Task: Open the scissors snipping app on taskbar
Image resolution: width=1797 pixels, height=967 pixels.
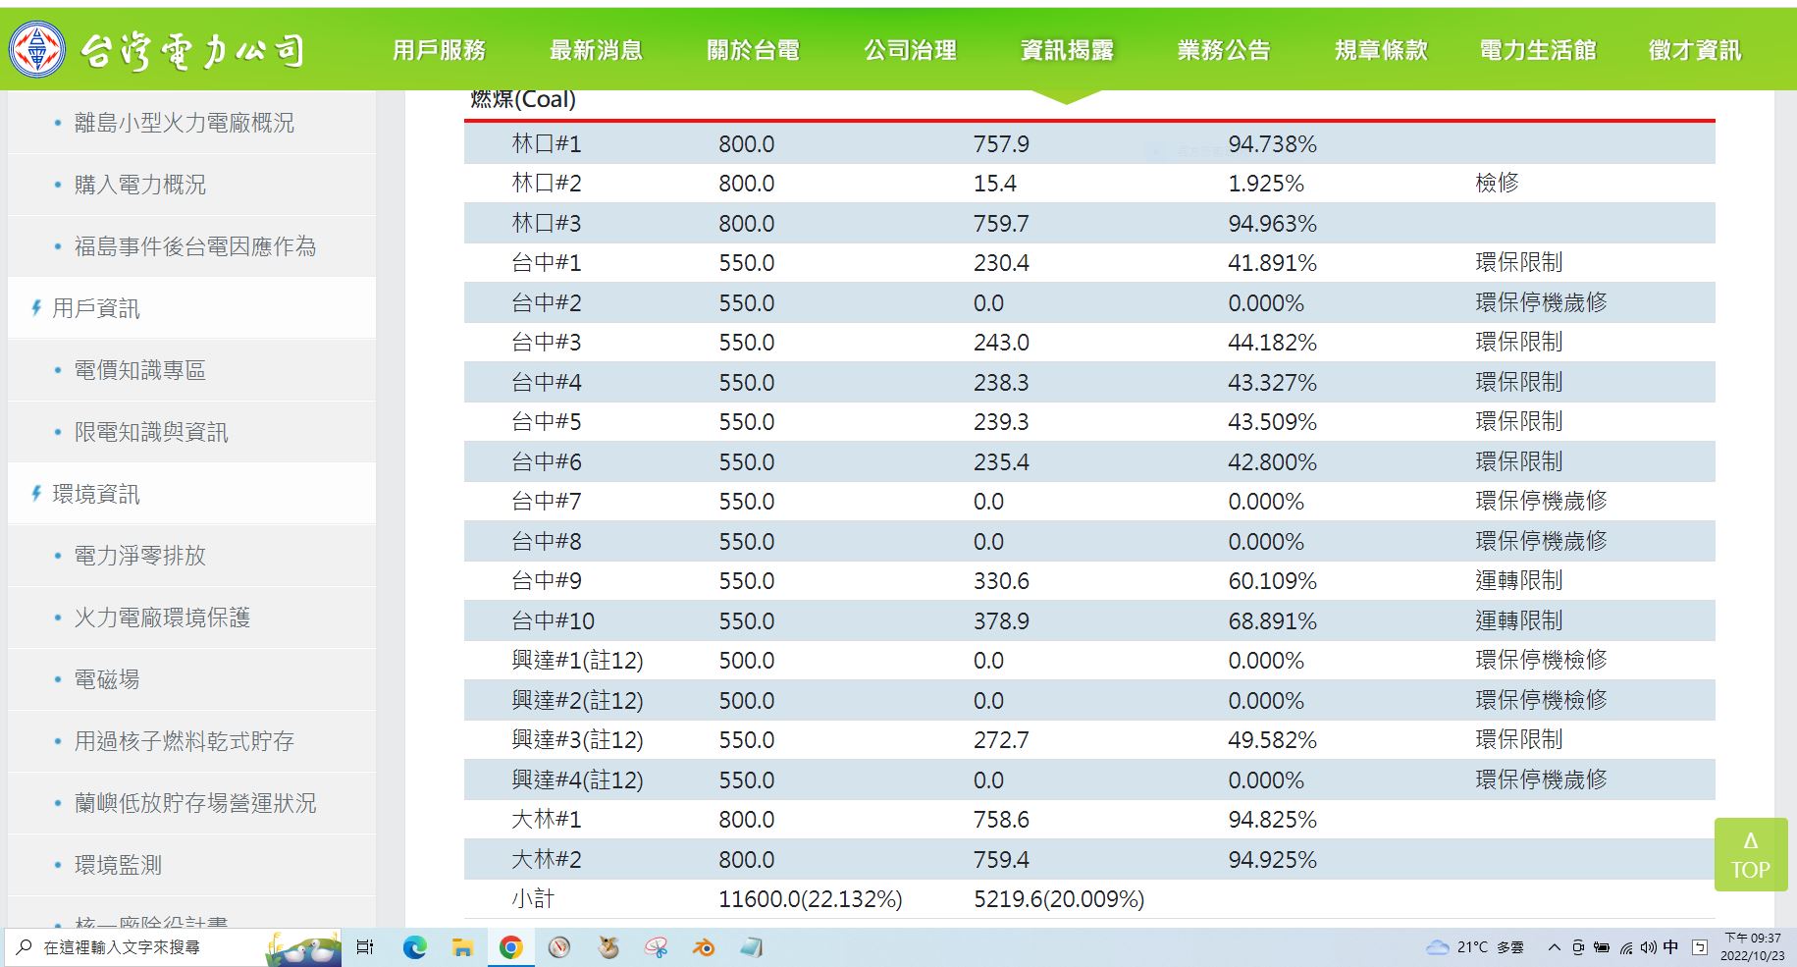Action: tap(656, 947)
